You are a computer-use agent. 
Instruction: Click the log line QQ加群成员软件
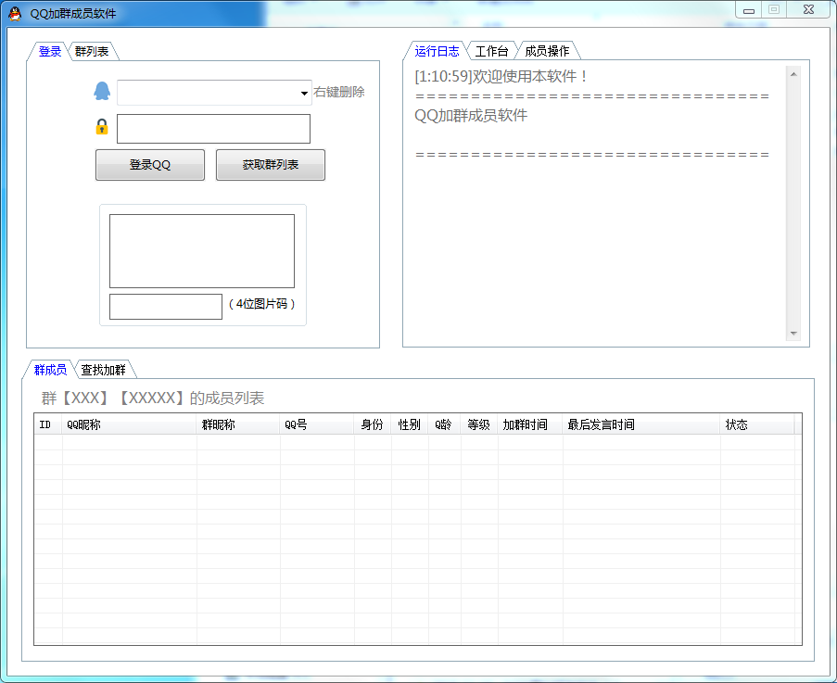tap(471, 115)
